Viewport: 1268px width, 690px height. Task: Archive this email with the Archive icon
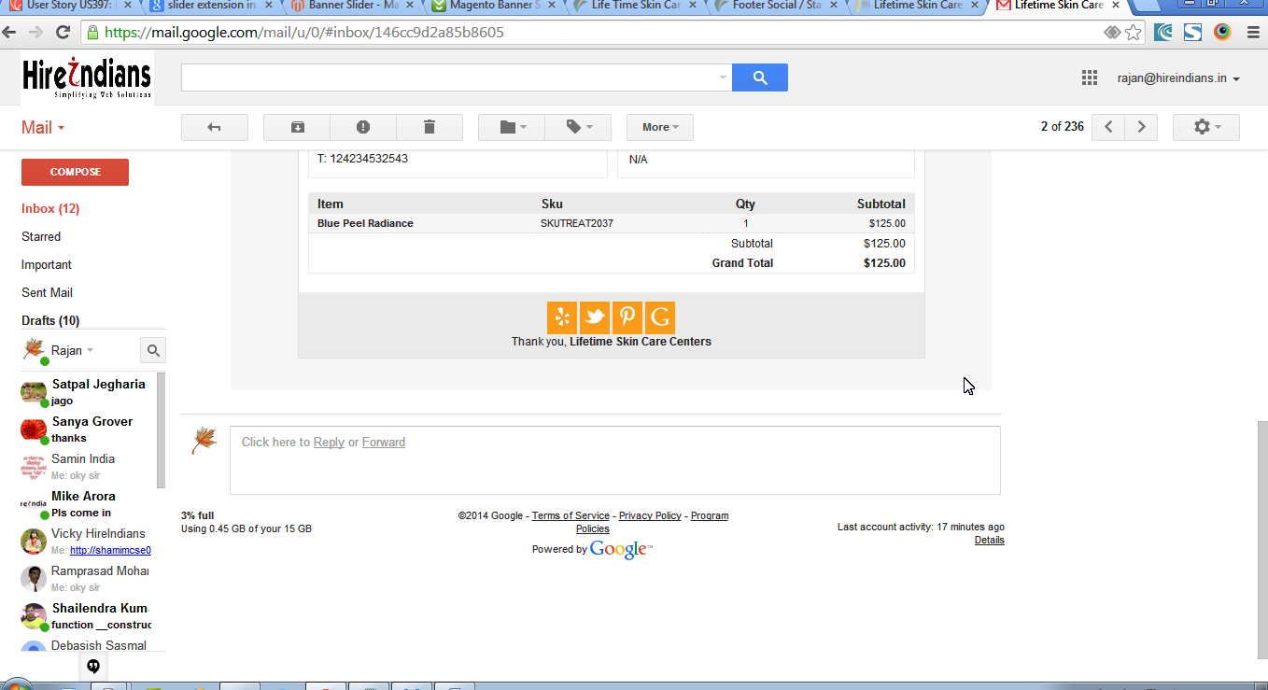click(297, 127)
